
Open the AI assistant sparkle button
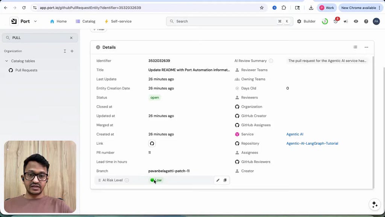click(375, 204)
